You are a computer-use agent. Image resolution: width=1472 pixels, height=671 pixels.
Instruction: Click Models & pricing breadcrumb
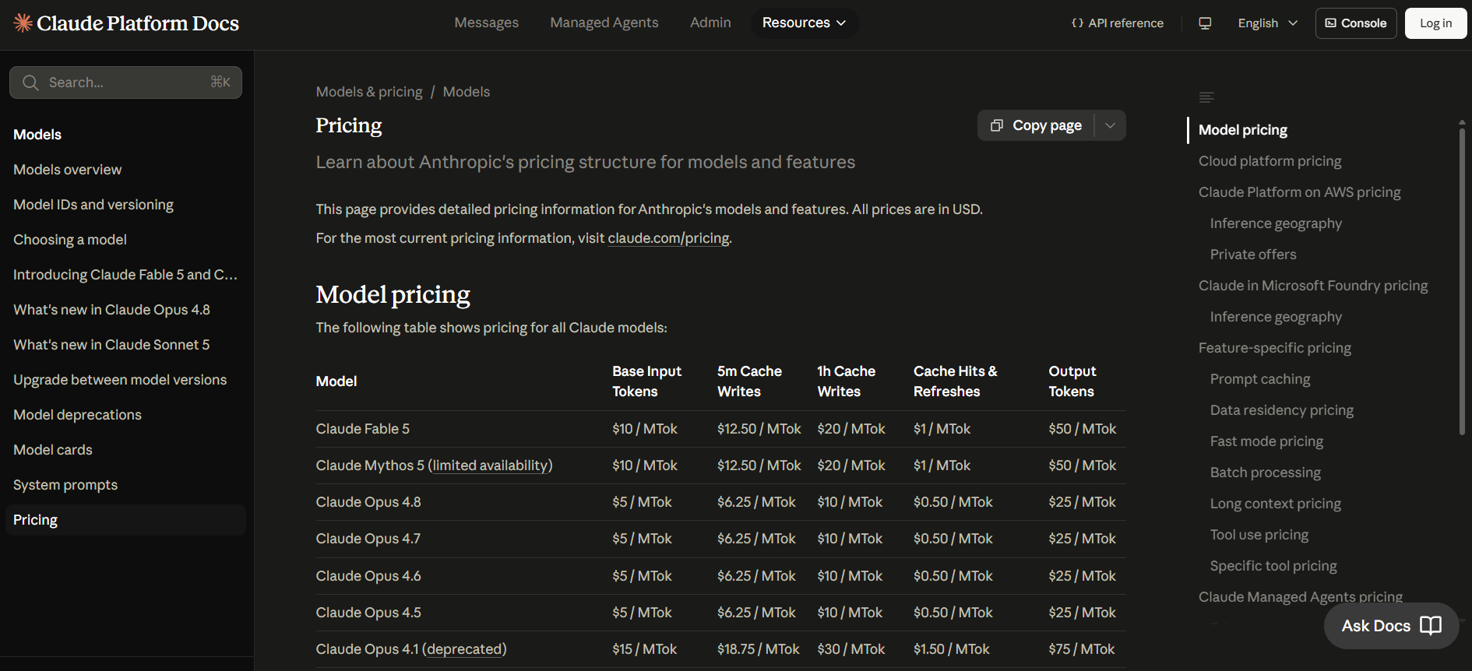point(369,92)
